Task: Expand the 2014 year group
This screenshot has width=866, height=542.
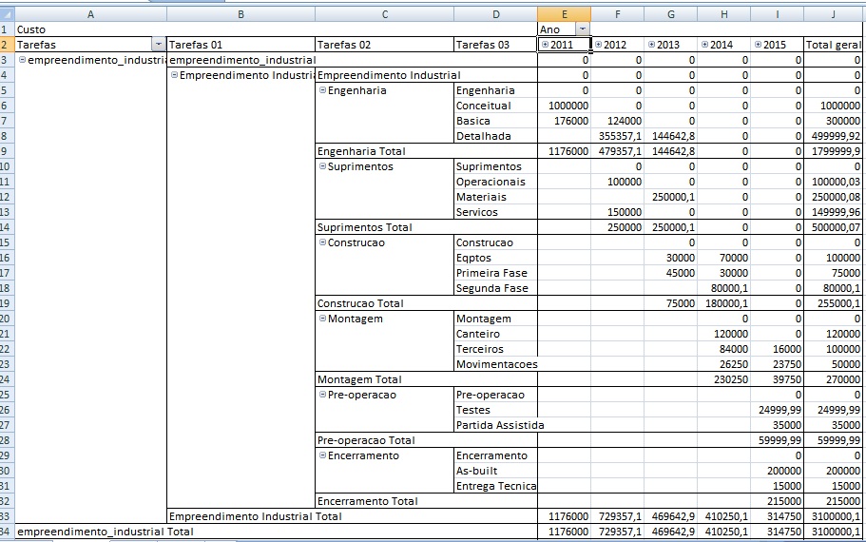Action: [x=704, y=44]
